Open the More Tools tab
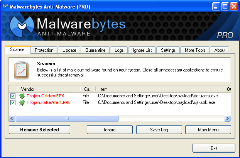 point(195,50)
